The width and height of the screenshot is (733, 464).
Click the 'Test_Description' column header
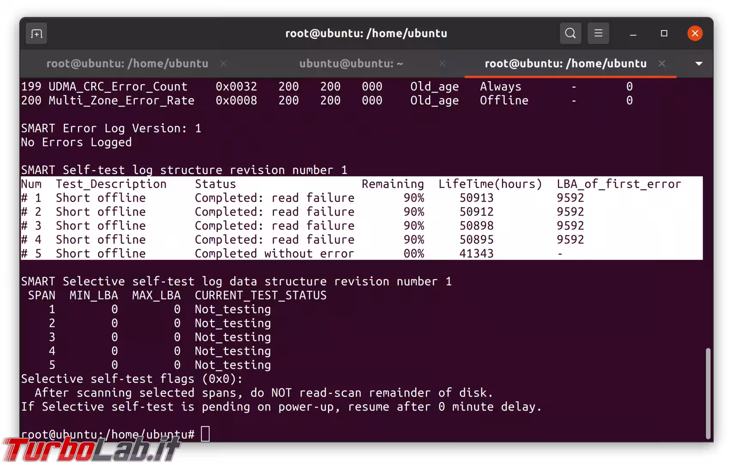(111, 184)
